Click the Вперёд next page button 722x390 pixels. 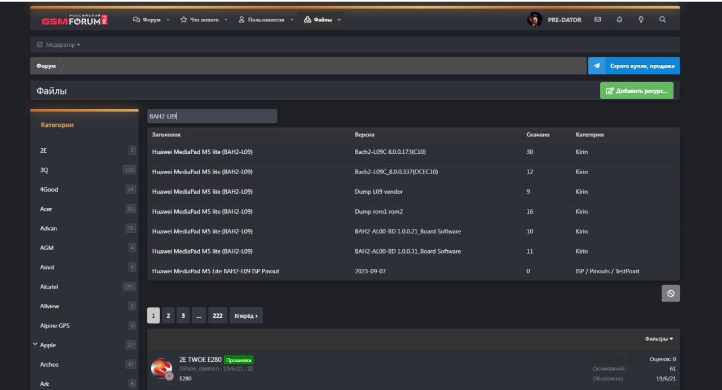click(x=246, y=316)
